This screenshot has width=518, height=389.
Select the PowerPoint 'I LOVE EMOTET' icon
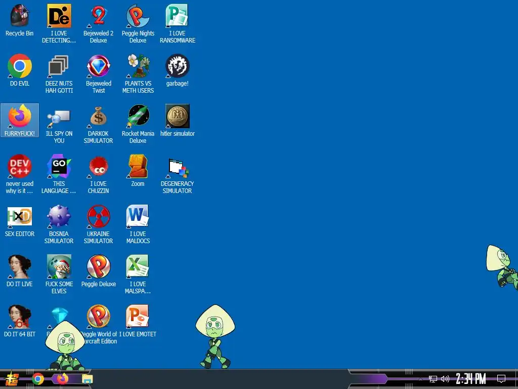tap(138, 321)
